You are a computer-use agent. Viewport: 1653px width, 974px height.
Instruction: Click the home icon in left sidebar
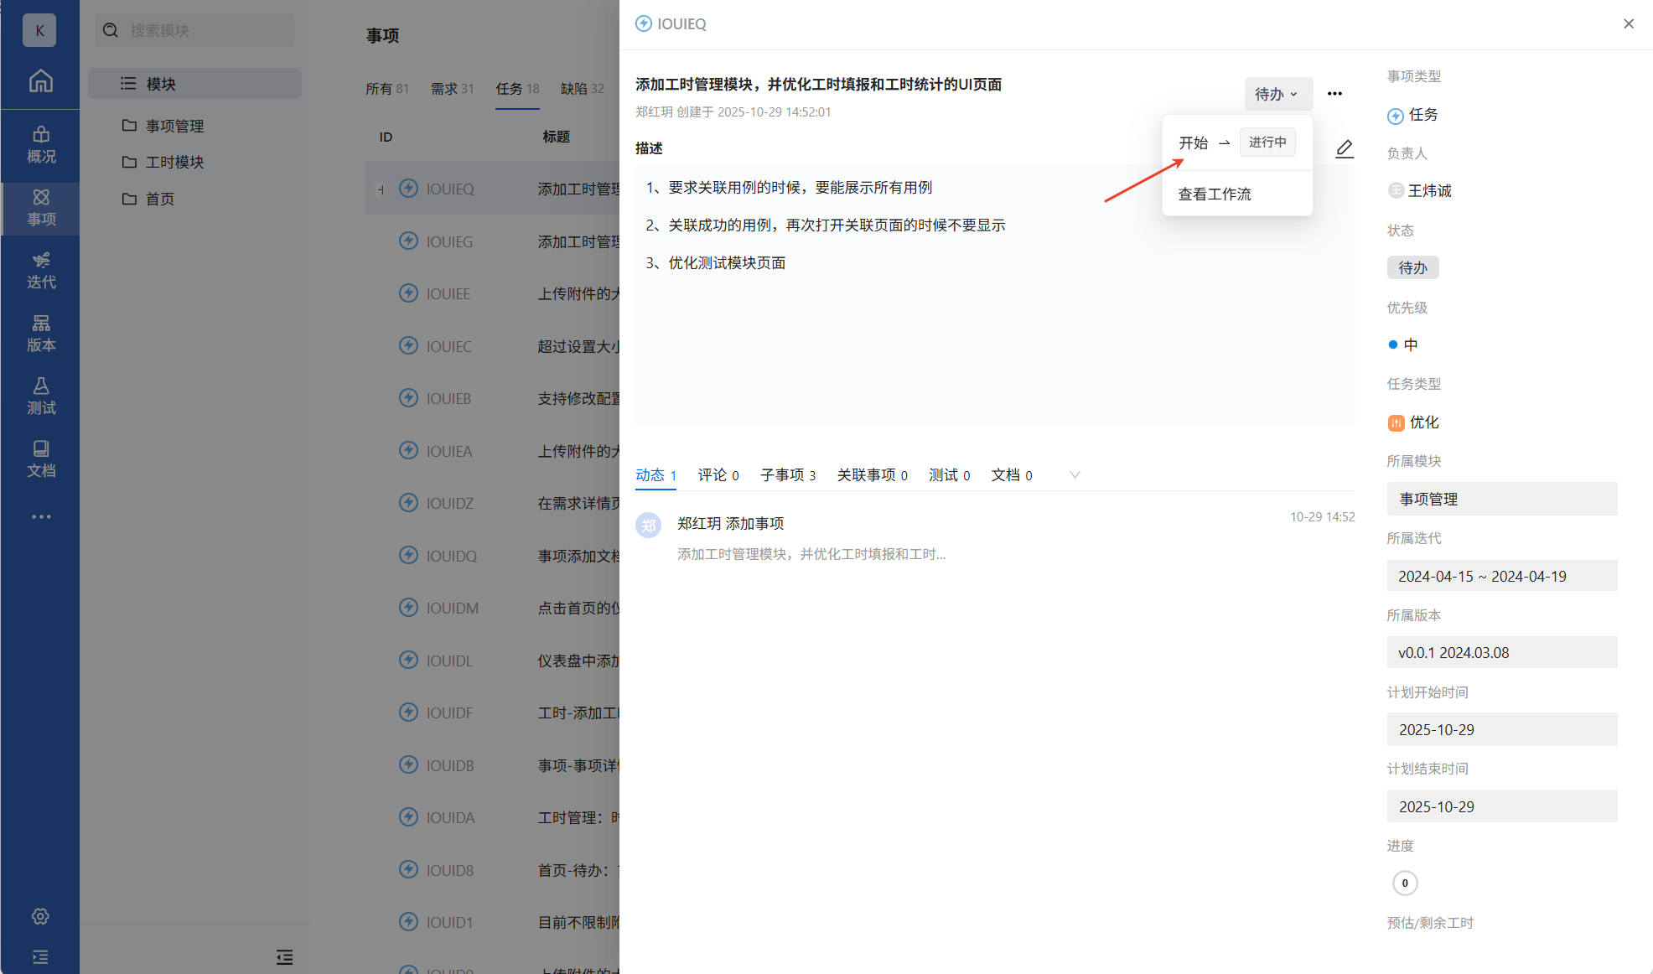tap(40, 81)
